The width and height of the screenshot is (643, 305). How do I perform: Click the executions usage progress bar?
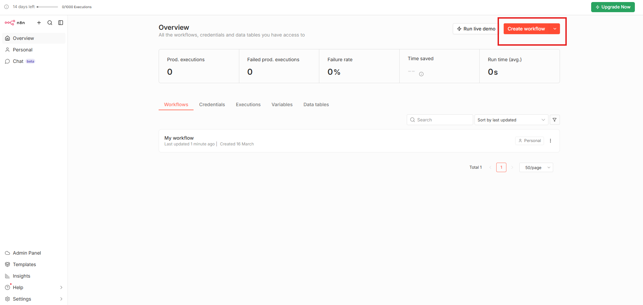47,7
